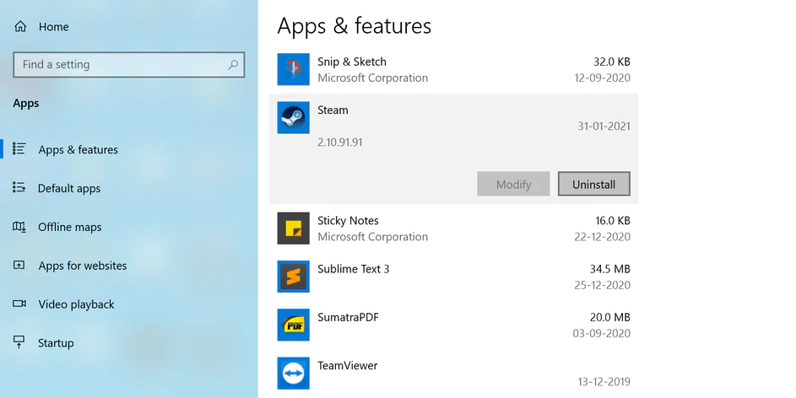
Task: Click the SumatraPDF app icon
Action: coord(294,325)
